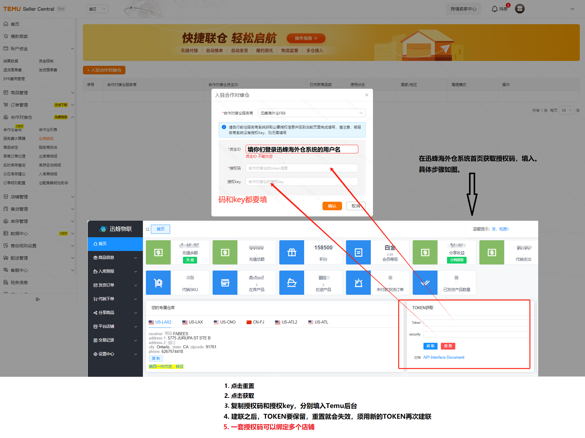The image size is (585, 438).
Task: Click the green 充值 button
Action: (x=190, y=260)
